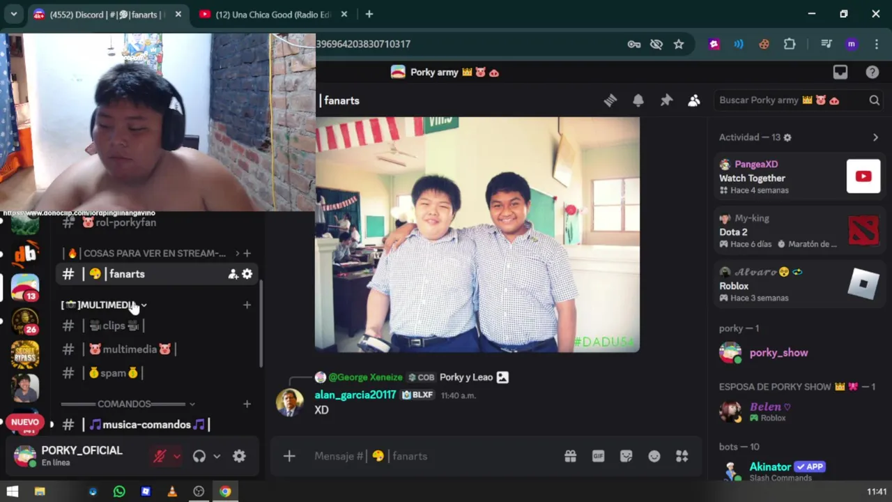Open the GIF picker
This screenshot has width=892, height=502.
(x=598, y=456)
